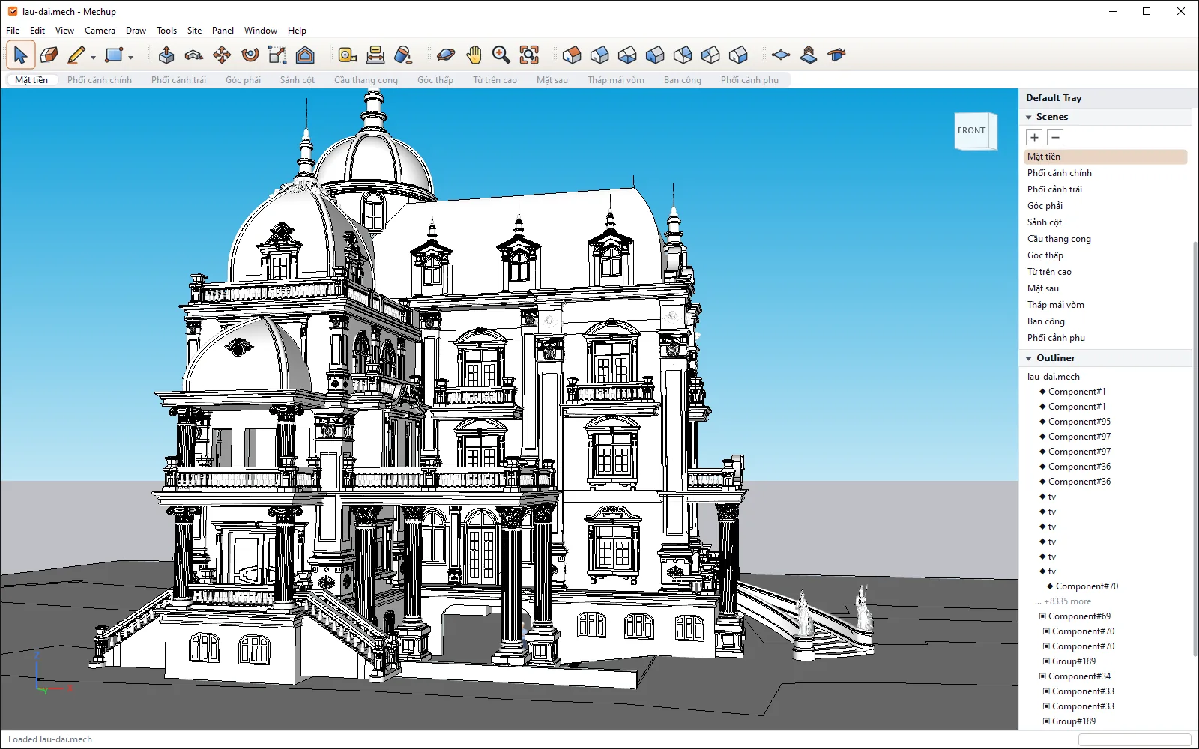
Task: Select the Orbit camera tool
Action: click(445, 55)
